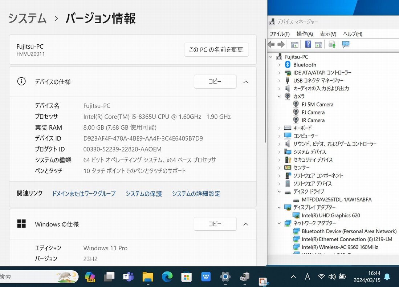Select システム デバイス tree category
This screenshot has height=287, width=399.
[x=309, y=152]
